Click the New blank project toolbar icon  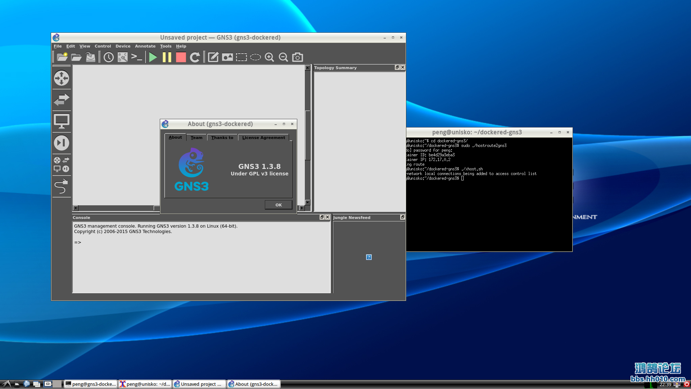(x=62, y=57)
